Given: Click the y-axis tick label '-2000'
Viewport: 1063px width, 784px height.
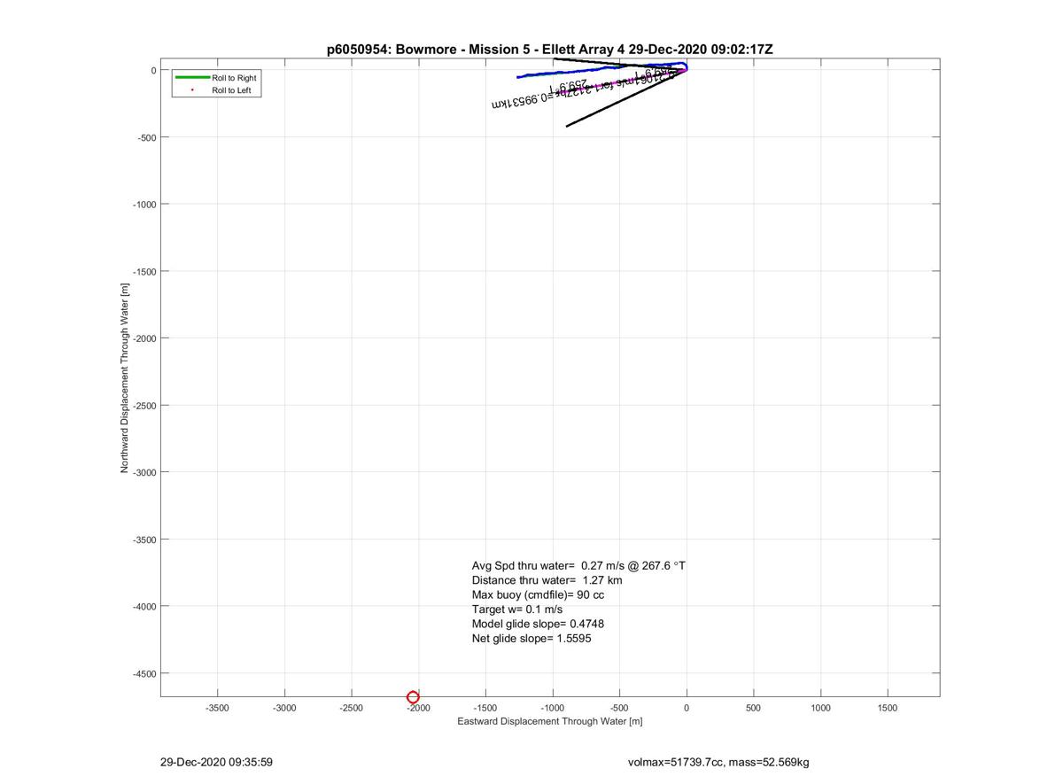Looking at the screenshot, I should pyautogui.click(x=144, y=338).
